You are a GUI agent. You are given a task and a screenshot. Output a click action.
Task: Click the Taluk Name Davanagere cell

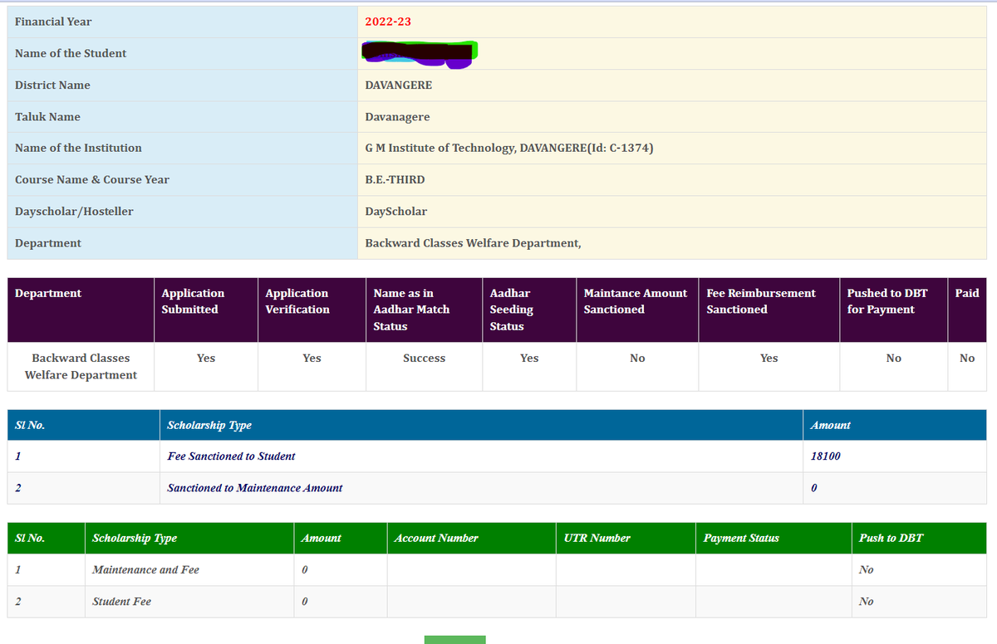pyautogui.click(x=397, y=116)
